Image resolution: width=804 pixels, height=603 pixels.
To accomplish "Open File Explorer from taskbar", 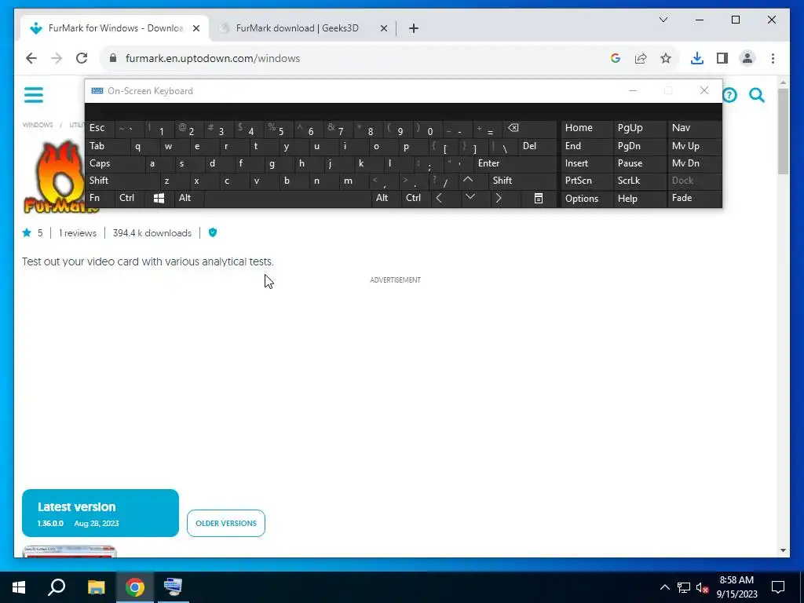I will coord(96,587).
